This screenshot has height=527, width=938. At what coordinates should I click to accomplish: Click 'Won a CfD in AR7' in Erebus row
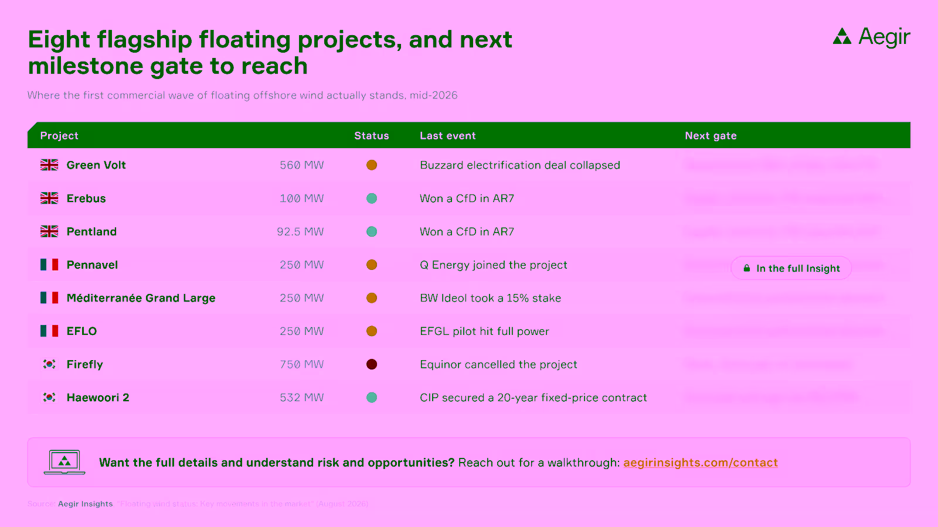[x=467, y=199]
